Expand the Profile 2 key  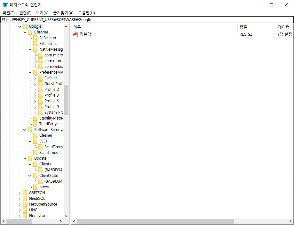click(x=35, y=90)
